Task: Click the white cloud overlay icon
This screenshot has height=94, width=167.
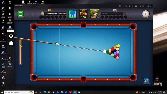Action: click(x=11, y=43)
